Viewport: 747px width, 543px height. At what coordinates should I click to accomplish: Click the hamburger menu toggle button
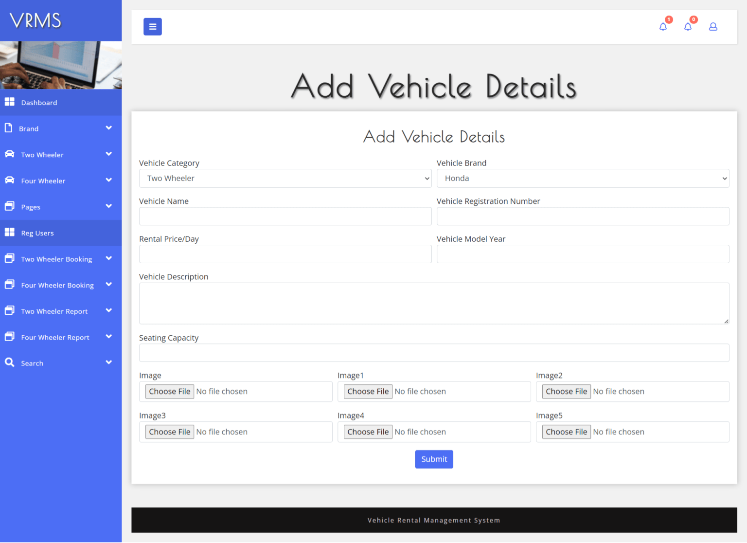pyautogui.click(x=152, y=27)
